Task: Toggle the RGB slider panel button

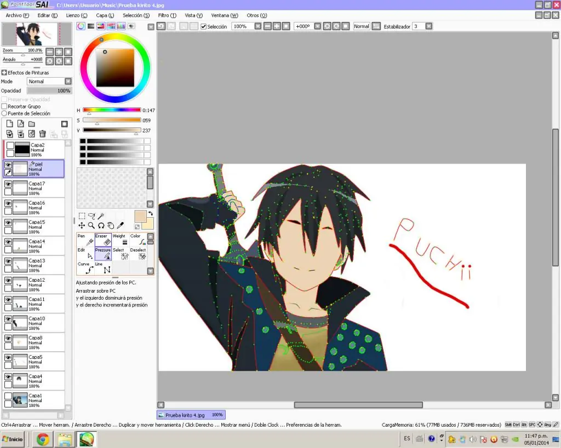Action: pyautogui.click(x=91, y=26)
